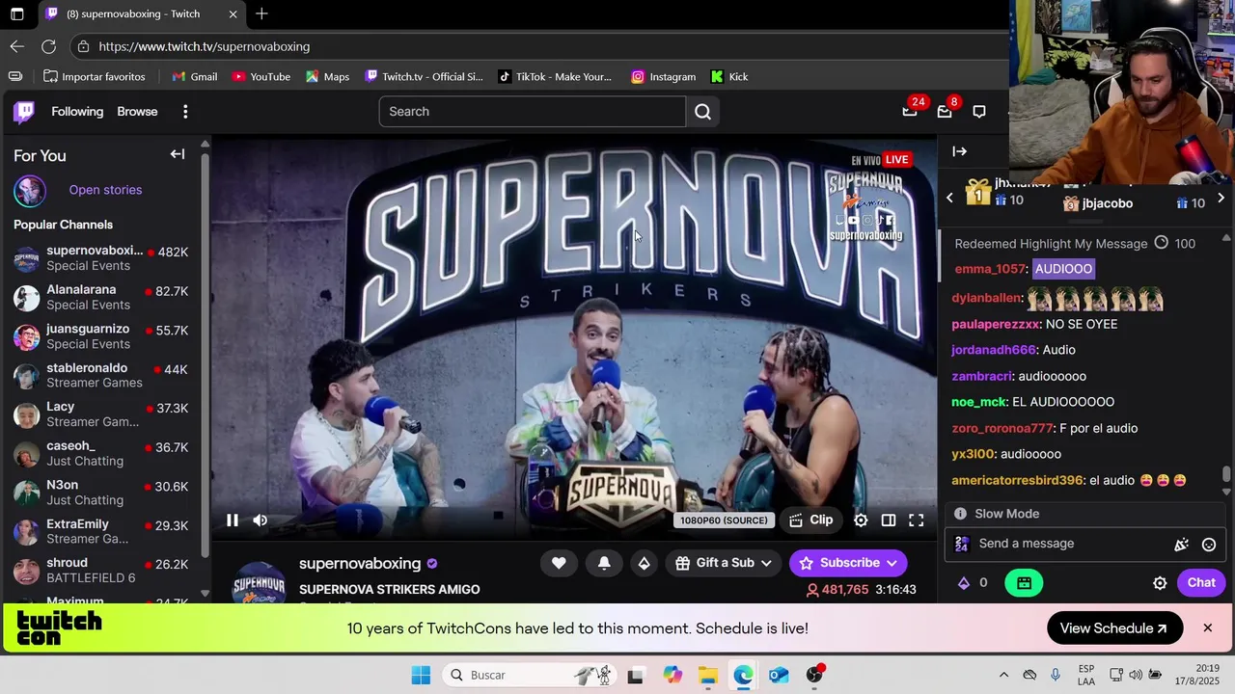Click browser address bar URL

[204, 46]
